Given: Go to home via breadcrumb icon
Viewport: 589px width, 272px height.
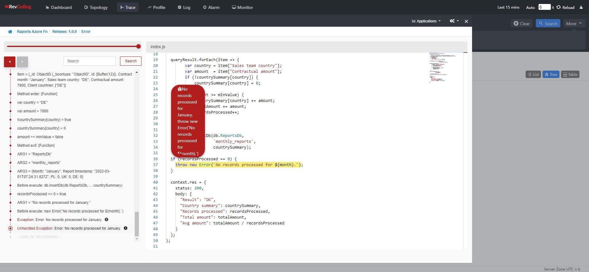Looking at the screenshot, I should (x=10, y=32).
